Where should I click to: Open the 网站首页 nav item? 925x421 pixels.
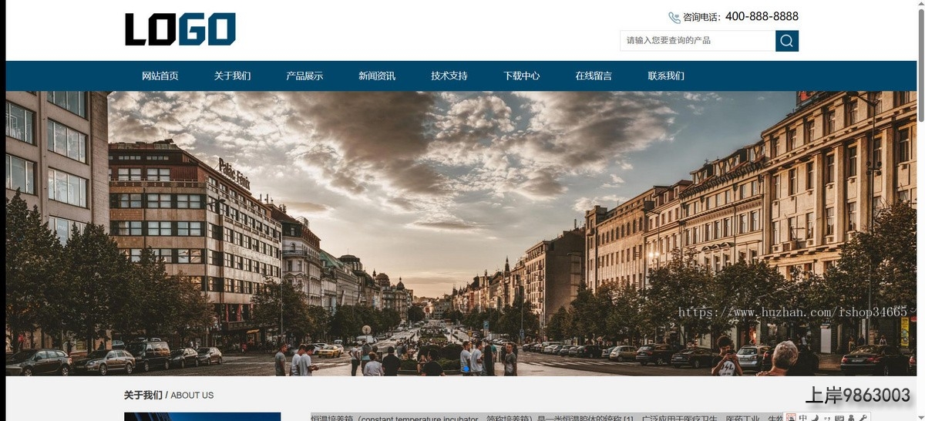coord(160,76)
